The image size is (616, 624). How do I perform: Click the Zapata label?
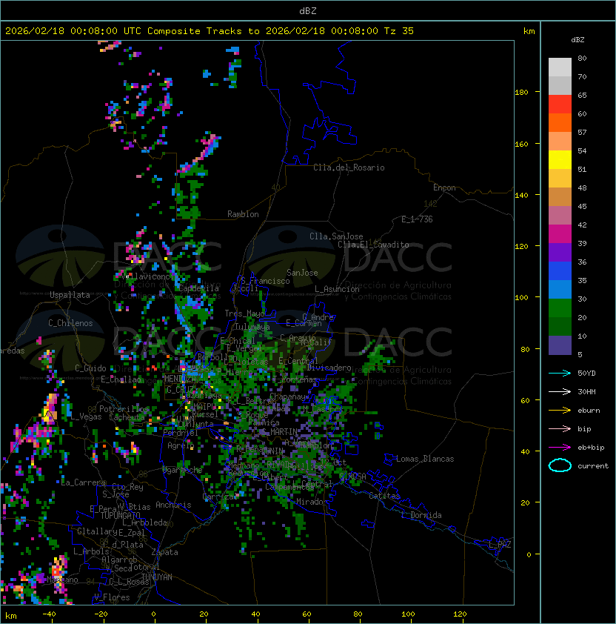click(164, 552)
